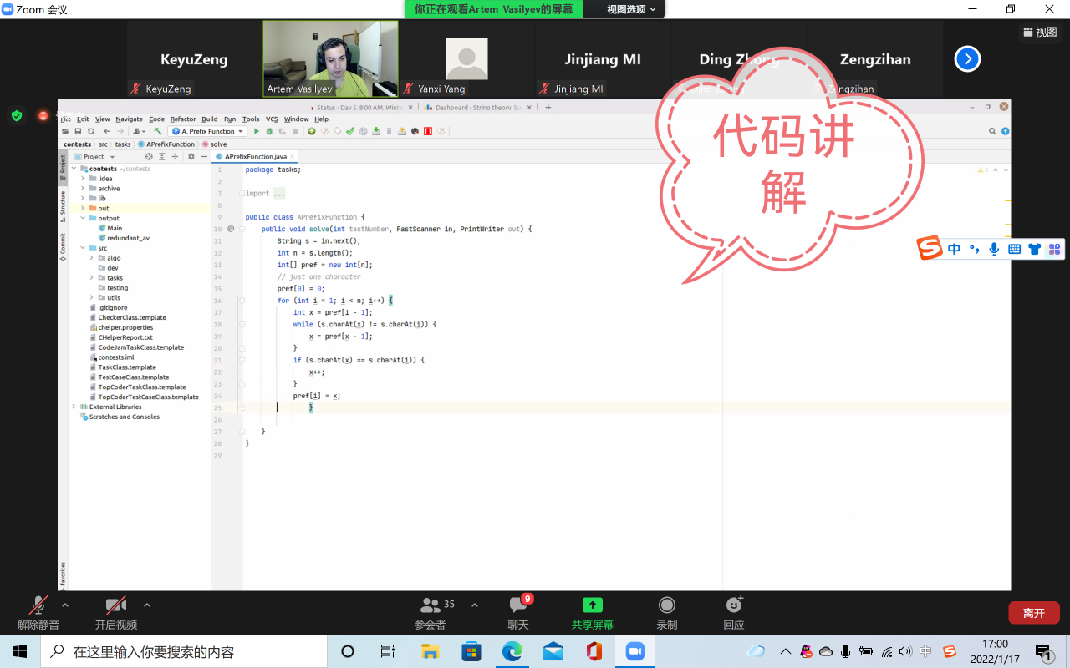Open the Chat (聊天) panel

[518, 605]
